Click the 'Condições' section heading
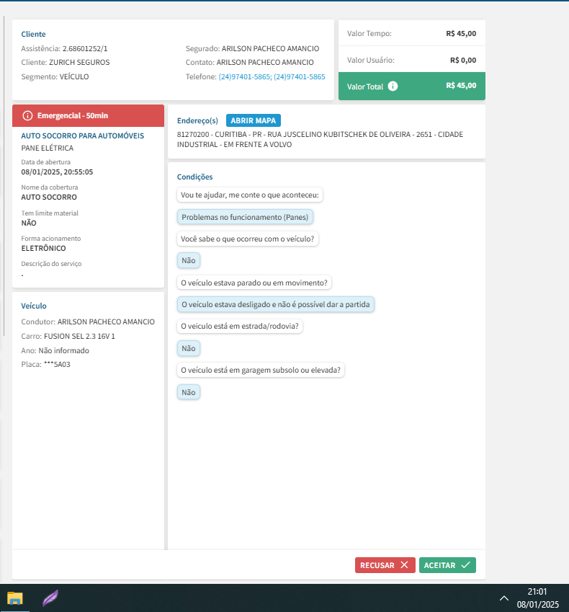569x612 pixels. [194, 177]
